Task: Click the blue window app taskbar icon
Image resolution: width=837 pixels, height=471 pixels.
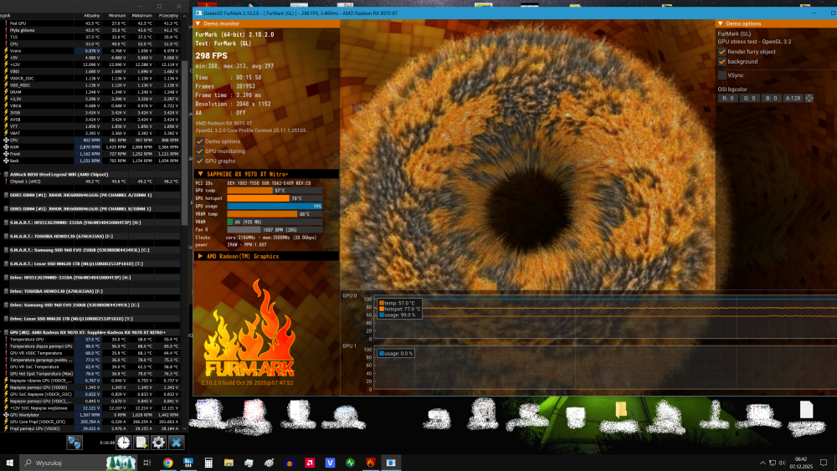Action: tap(391, 463)
